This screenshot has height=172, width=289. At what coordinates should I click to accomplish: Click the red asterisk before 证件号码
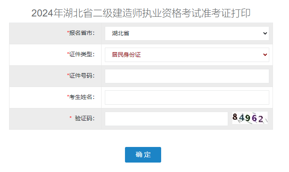pyautogui.click(x=68, y=75)
